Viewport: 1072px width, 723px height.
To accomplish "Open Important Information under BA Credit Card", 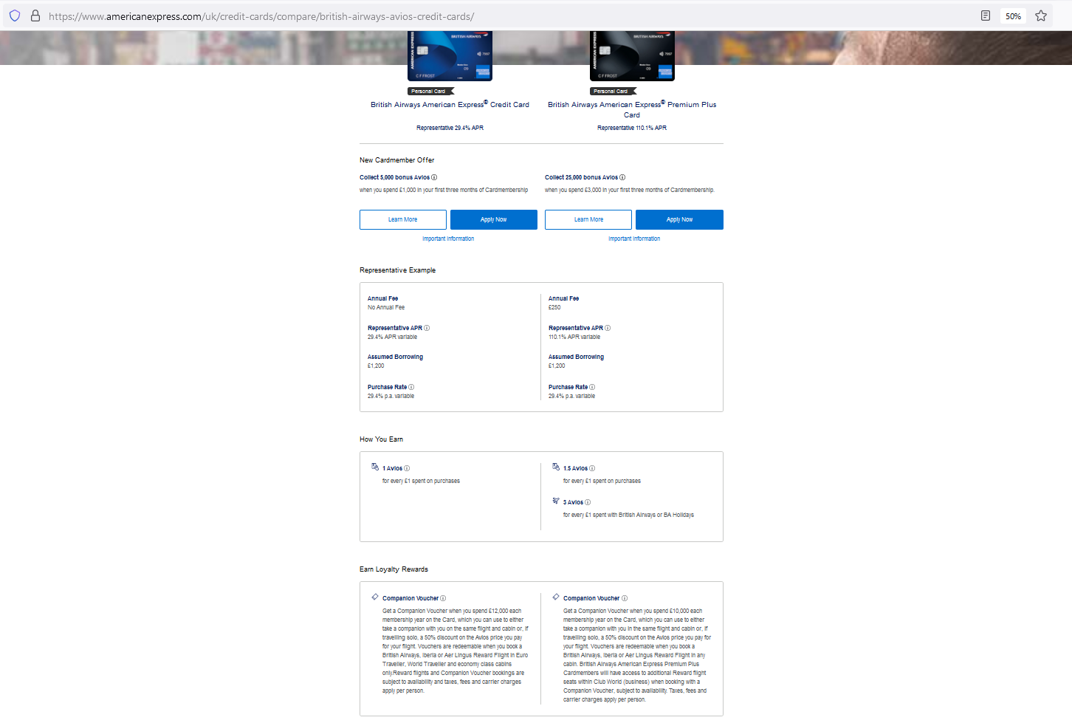I will click(x=448, y=239).
